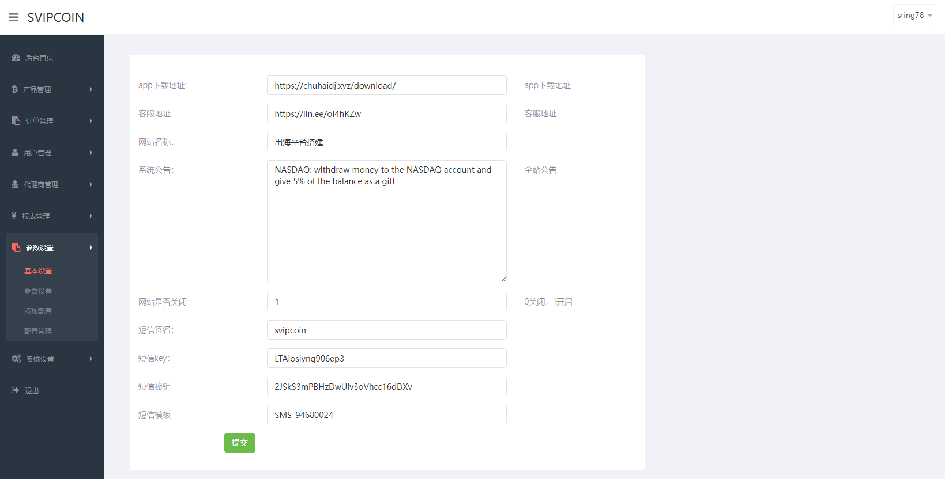Click the hamburger menu icon beside SVIPCOIN

(13, 17)
